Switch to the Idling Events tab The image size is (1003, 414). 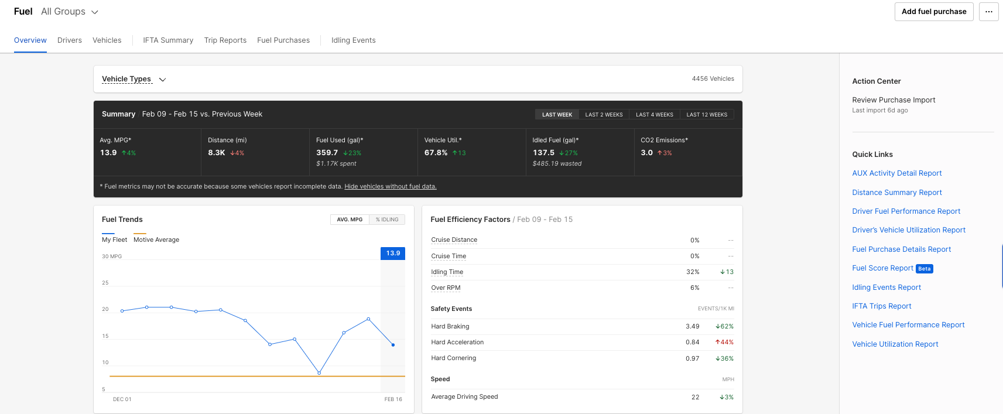(x=353, y=40)
